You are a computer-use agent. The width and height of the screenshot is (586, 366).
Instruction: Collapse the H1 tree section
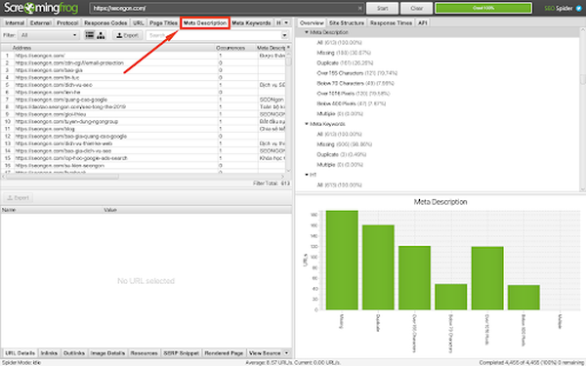point(307,175)
